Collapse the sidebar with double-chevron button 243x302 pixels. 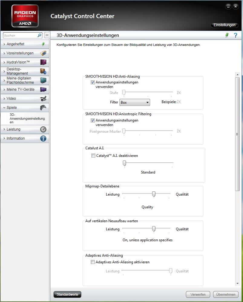tap(47, 35)
